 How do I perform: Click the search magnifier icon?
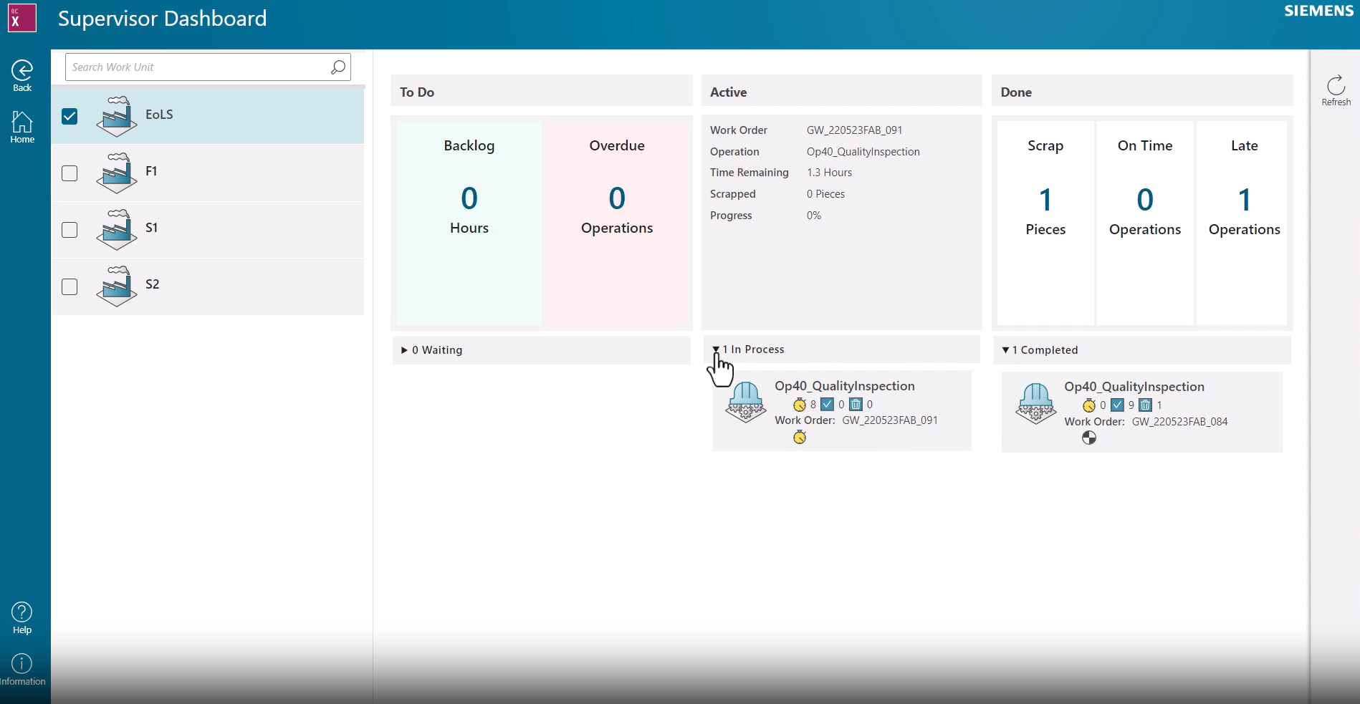(x=338, y=67)
